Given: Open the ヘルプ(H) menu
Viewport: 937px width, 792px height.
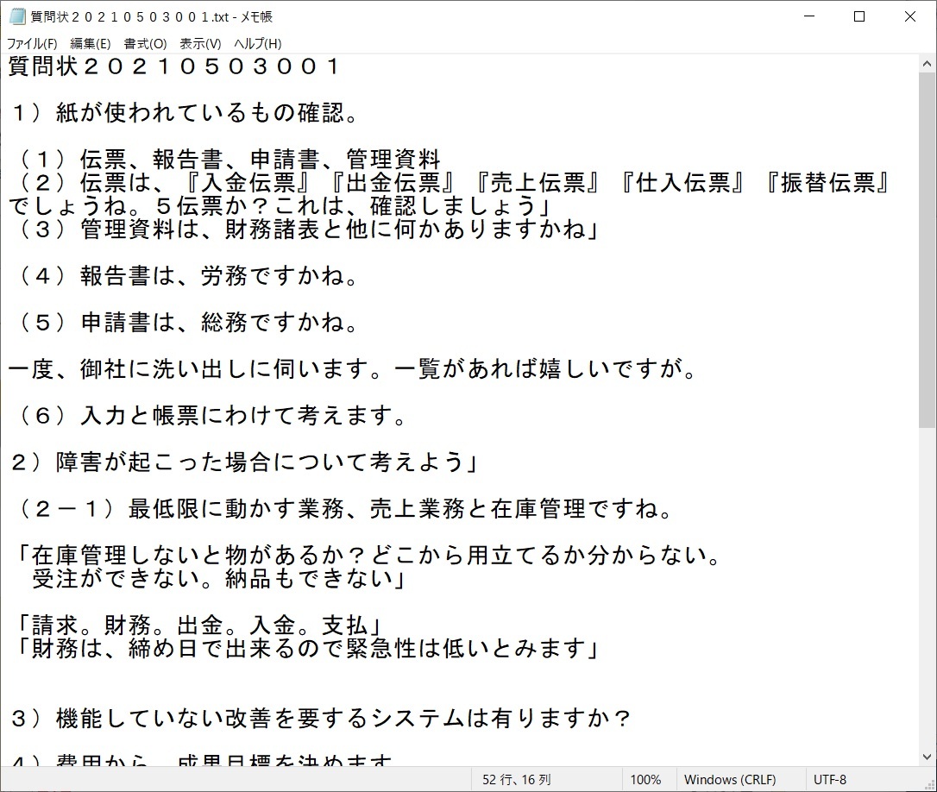Looking at the screenshot, I should click(x=257, y=44).
